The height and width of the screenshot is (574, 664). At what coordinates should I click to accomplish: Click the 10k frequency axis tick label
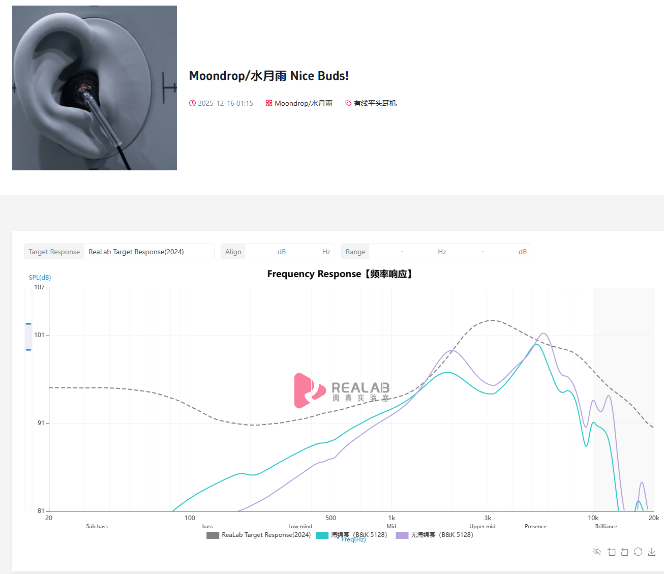pos(593,518)
